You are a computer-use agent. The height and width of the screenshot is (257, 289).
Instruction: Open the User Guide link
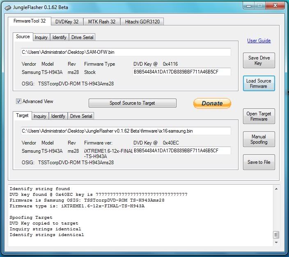click(259, 41)
